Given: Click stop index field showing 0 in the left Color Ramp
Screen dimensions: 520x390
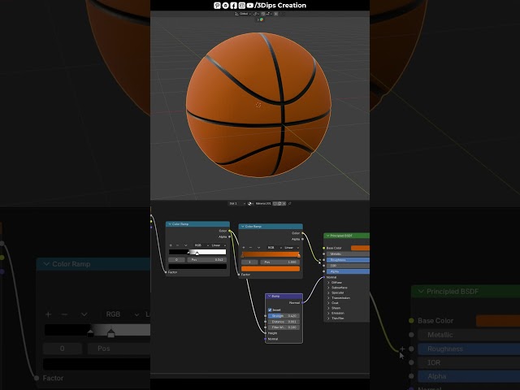Looking at the screenshot, I should tap(176, 260).
